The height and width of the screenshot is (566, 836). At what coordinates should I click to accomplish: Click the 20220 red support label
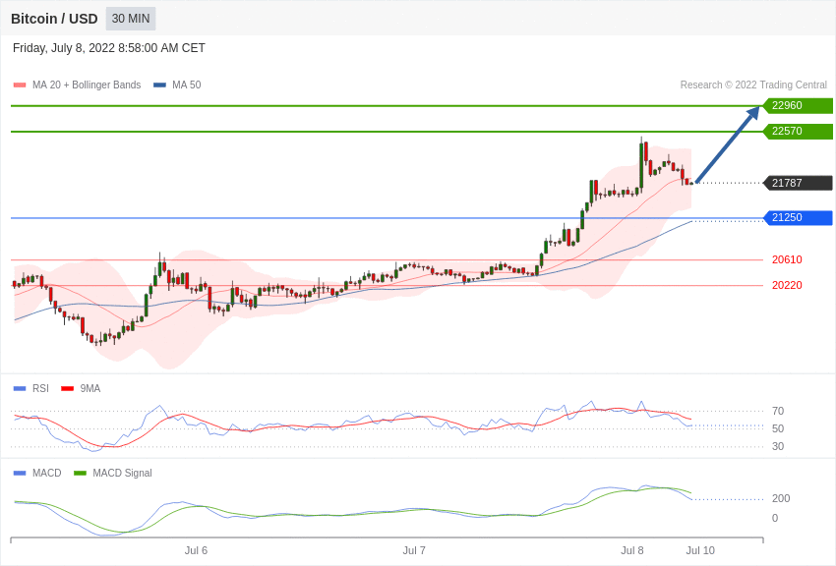[787, 285]
